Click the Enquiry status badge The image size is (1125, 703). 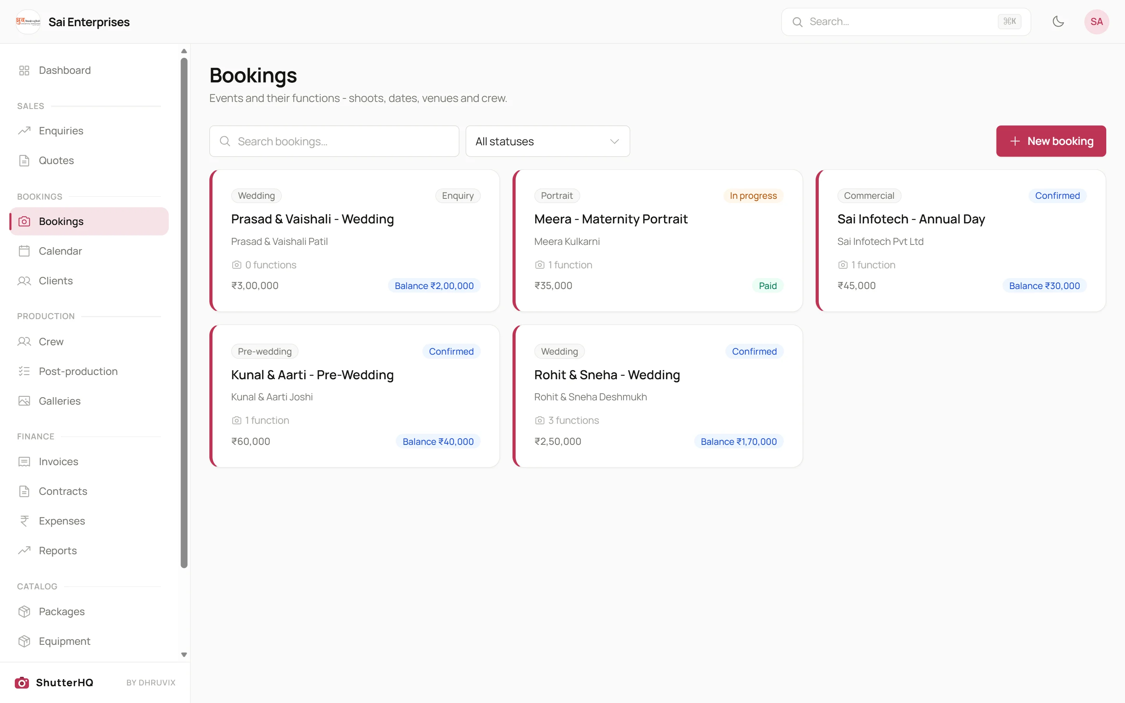[457, 196]
